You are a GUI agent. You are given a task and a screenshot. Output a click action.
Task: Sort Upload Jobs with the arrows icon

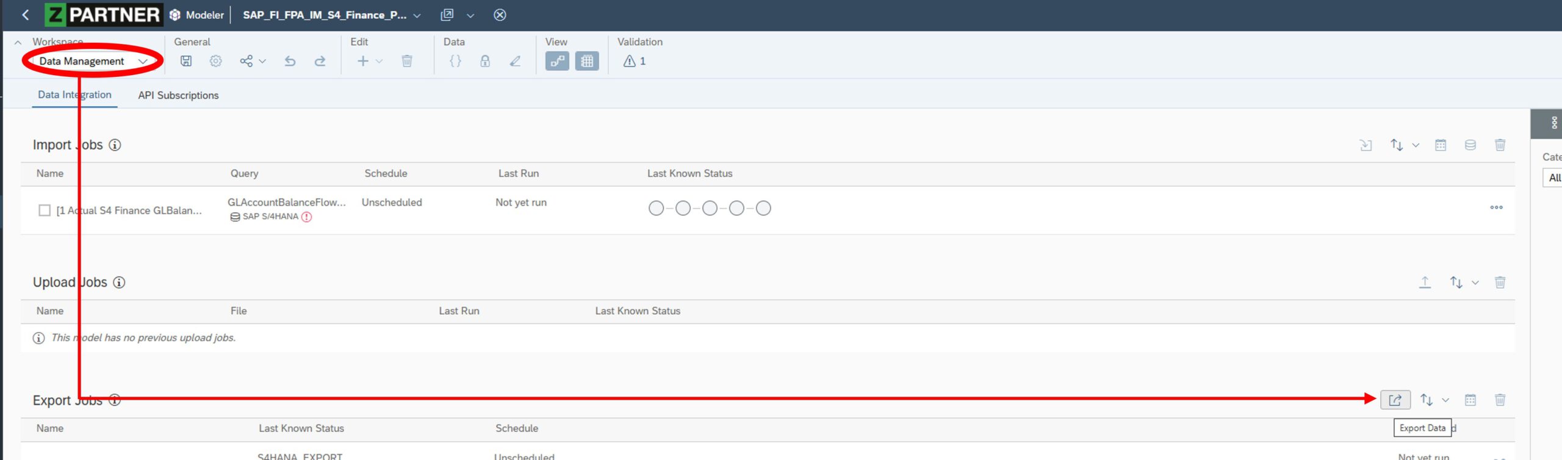click(x=1456, y=282)
